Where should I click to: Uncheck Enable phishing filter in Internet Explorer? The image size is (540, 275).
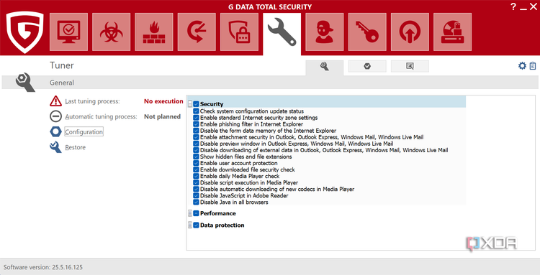[196, 124]
